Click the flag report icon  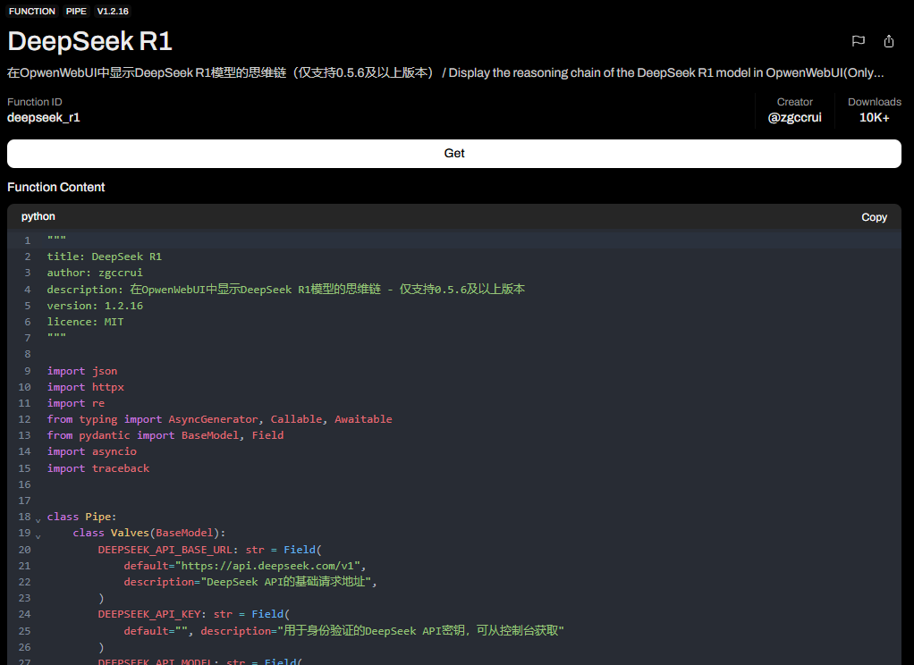coord(858,41)
